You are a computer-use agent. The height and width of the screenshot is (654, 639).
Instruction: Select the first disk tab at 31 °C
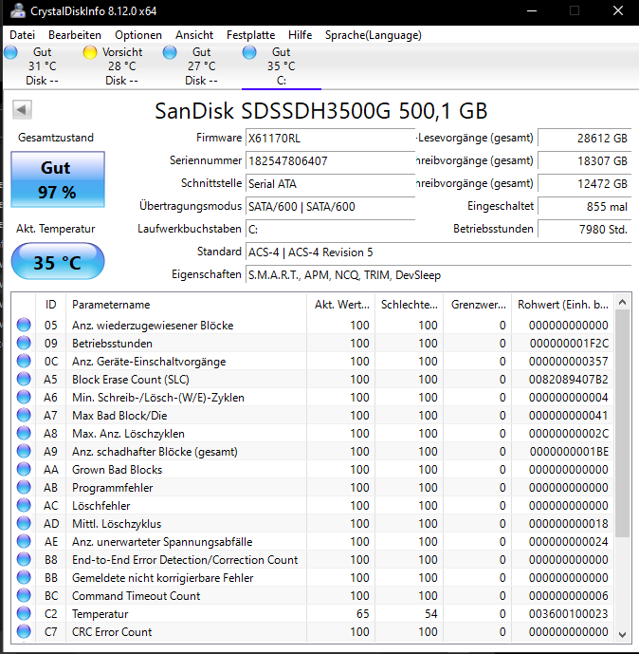click(x=42, y=66)
